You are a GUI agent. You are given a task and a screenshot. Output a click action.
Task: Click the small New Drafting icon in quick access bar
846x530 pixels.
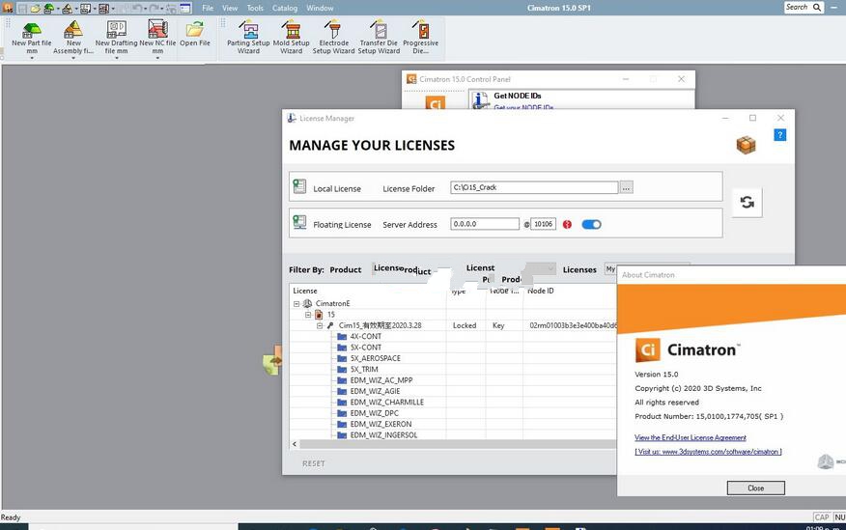85,8
